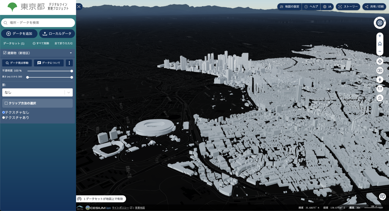This screenshot has height=211, width=389.
Task: Open the ヘルプ help menu
Action: 311,6
